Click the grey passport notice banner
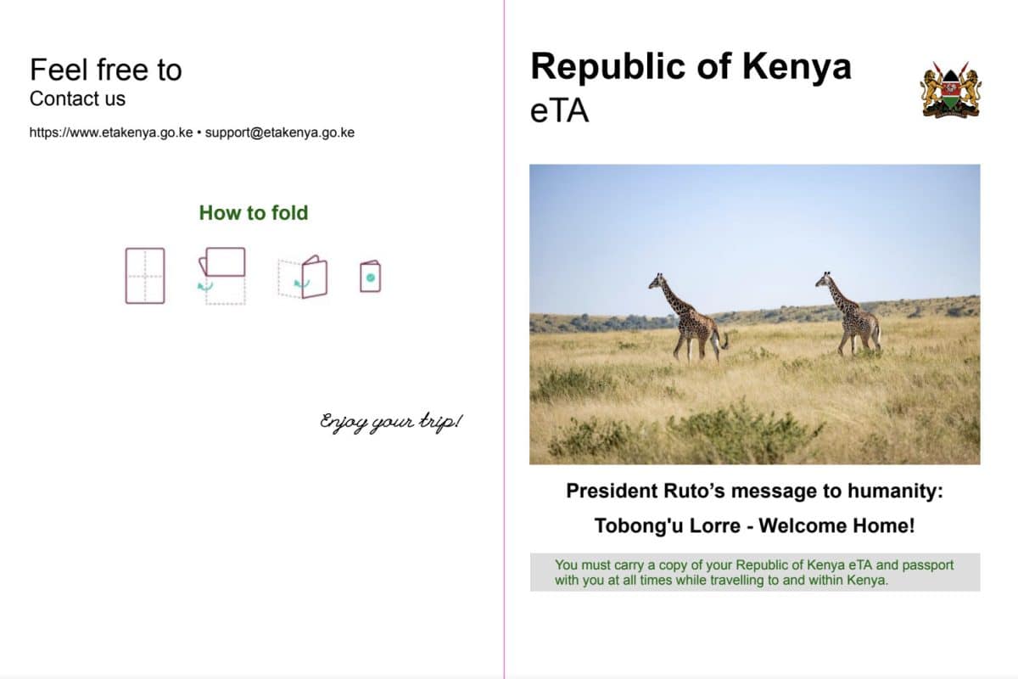 click(x=754, y=572)
